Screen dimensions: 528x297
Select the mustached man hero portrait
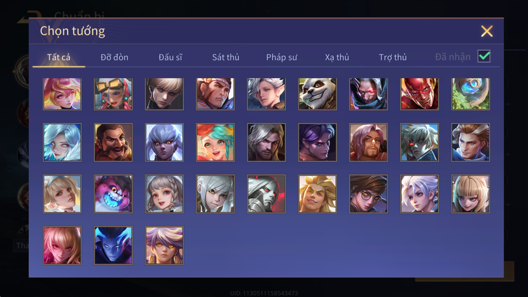click(x=113, y=142)
